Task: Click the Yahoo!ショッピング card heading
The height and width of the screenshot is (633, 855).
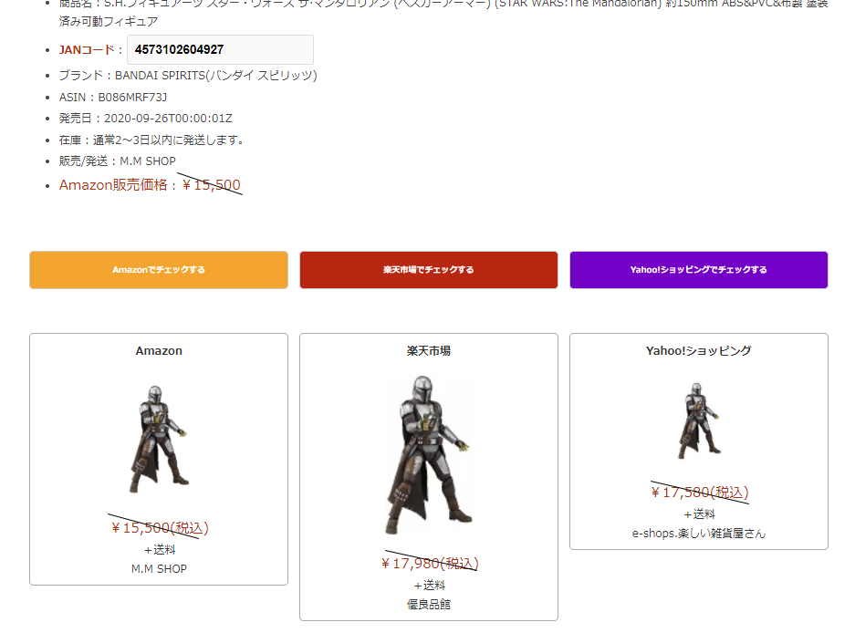Action: click(x=698, y=350)
